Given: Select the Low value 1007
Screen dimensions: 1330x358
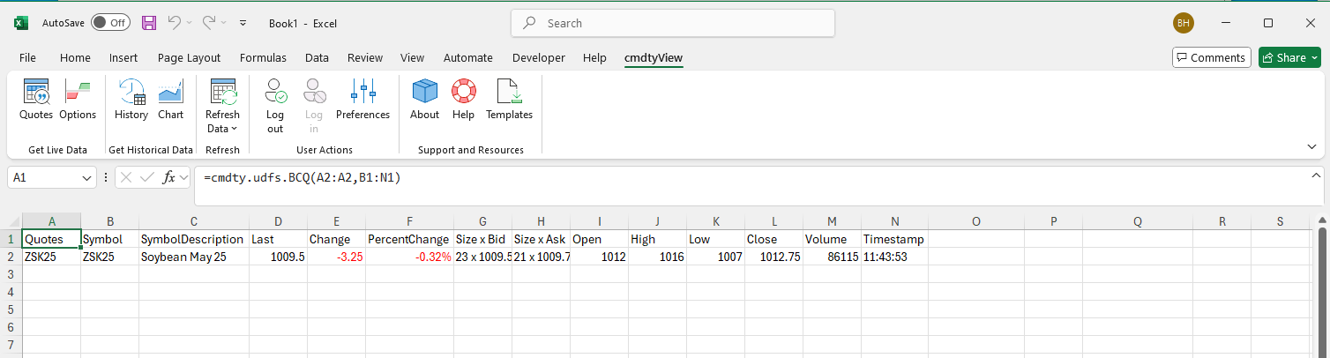Looking at the screenshot, I should 715,257.
